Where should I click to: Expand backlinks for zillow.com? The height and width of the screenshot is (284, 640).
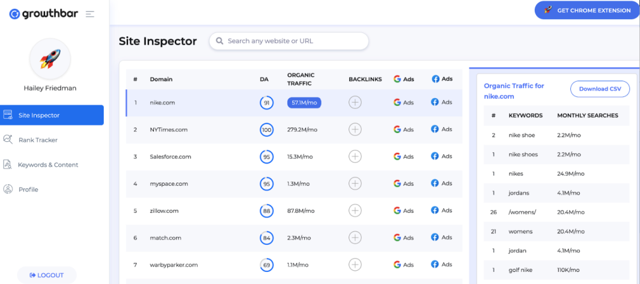pyautogui.click(x=355, y=210)
